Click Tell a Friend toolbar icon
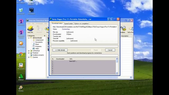 130,30
